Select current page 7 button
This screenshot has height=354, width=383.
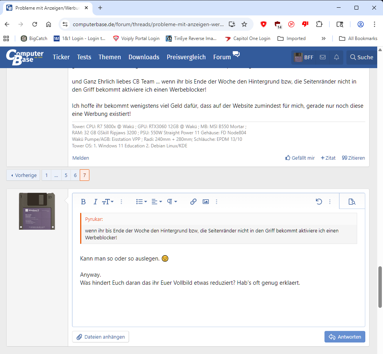(x=84, y=175)
